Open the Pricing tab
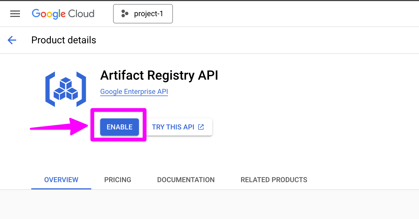419x219 pixels. coord(118,180)
